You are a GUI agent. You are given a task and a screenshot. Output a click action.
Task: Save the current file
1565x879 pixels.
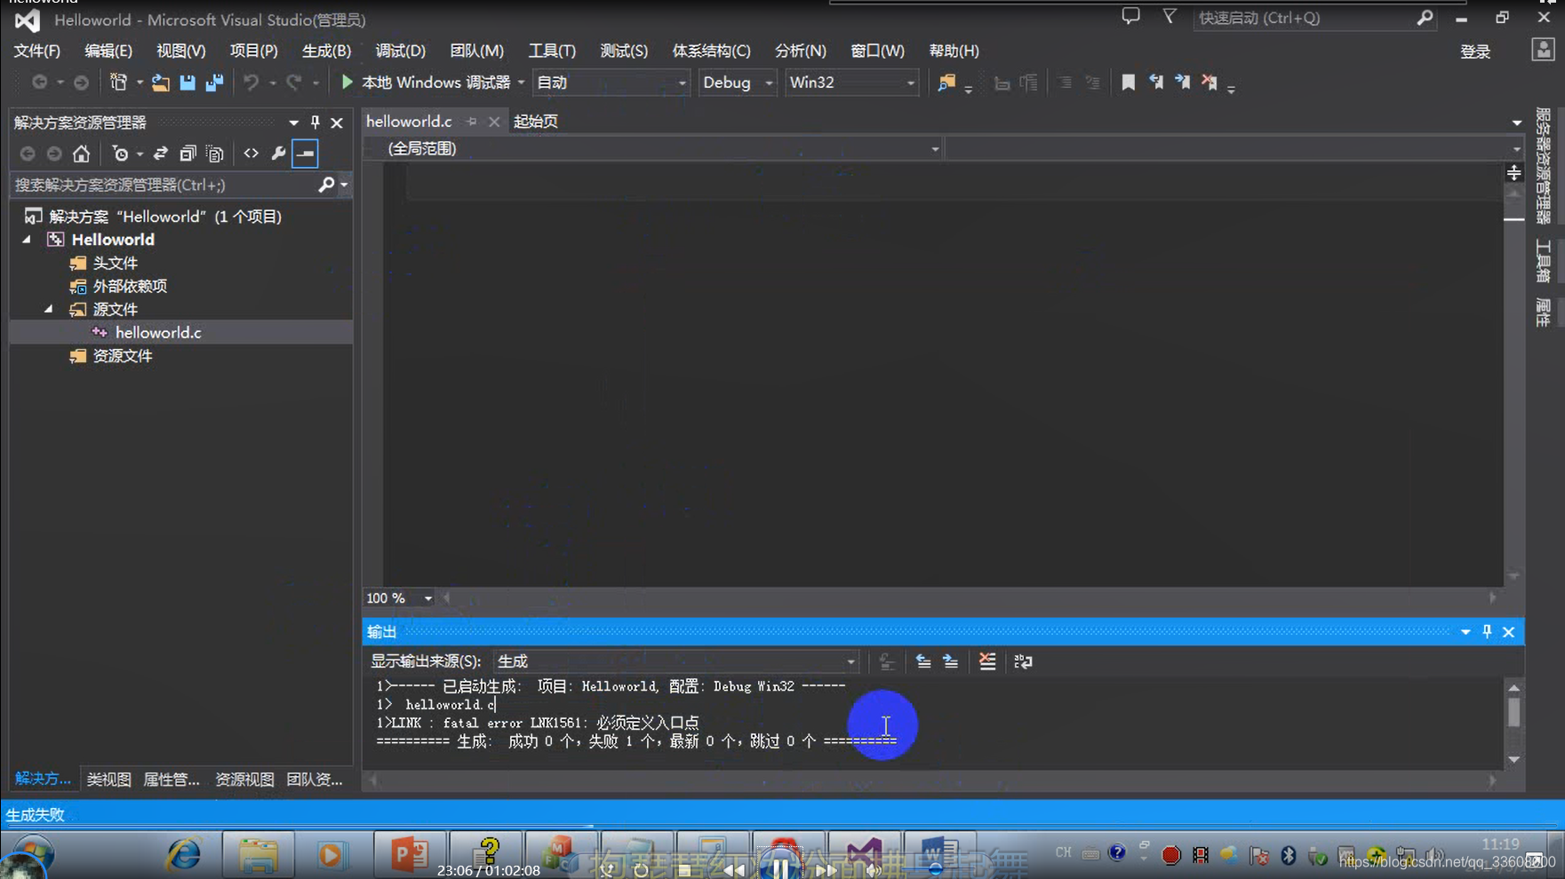188,83
